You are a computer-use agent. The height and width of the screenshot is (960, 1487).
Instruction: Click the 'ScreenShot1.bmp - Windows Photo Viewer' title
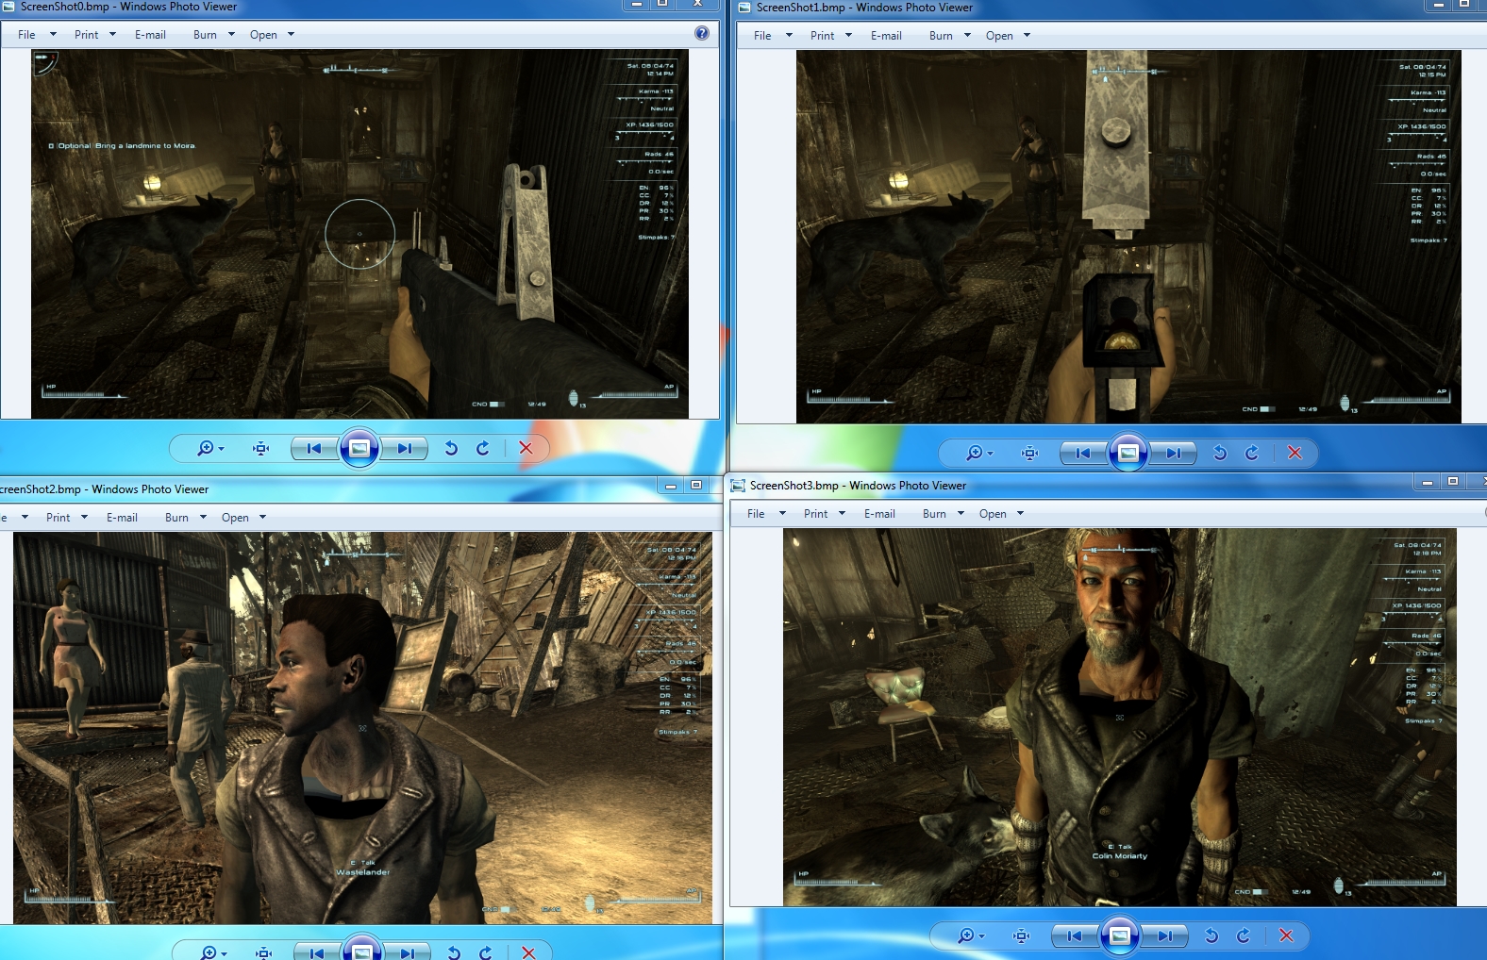pyautogui.click(x=864, y=8)
